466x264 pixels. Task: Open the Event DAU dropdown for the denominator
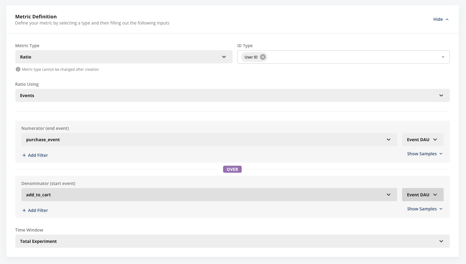[423, 194]
